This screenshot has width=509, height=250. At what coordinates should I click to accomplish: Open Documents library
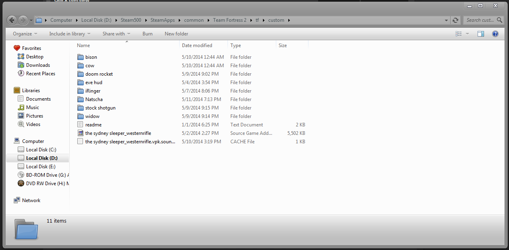(34, 99)
